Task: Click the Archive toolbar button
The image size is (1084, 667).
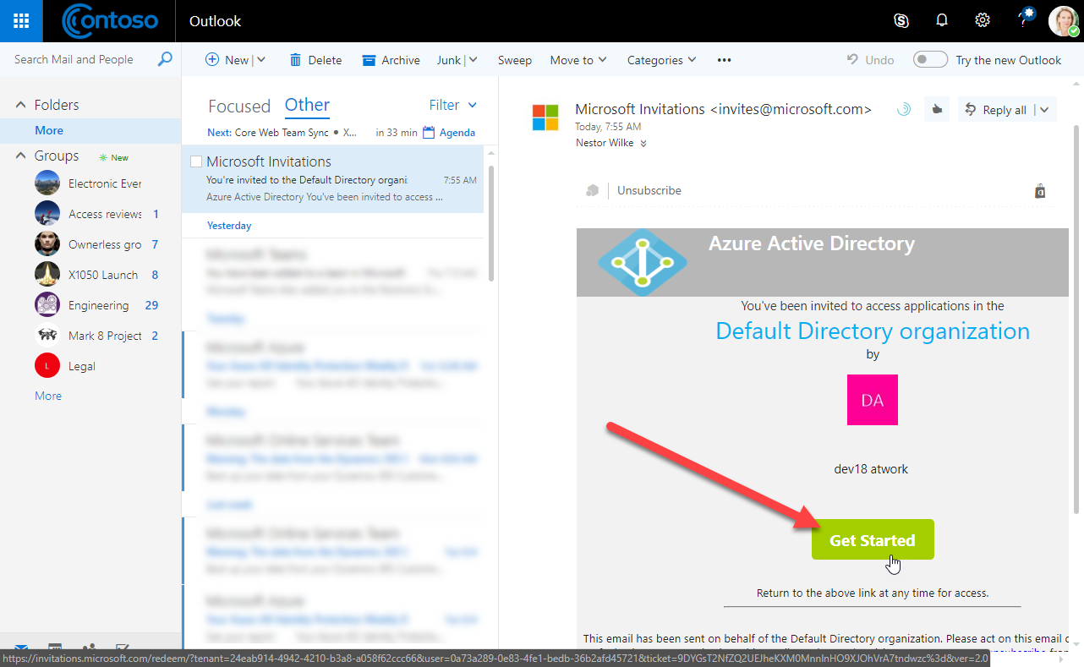Action: (391, 60)
